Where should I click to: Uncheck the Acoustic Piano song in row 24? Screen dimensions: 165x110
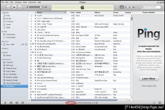35,80
